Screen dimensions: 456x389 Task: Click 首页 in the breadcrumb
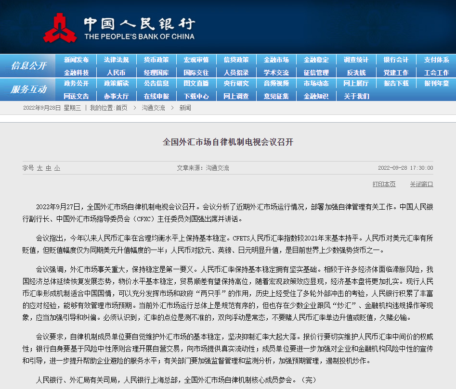[121, 108]
